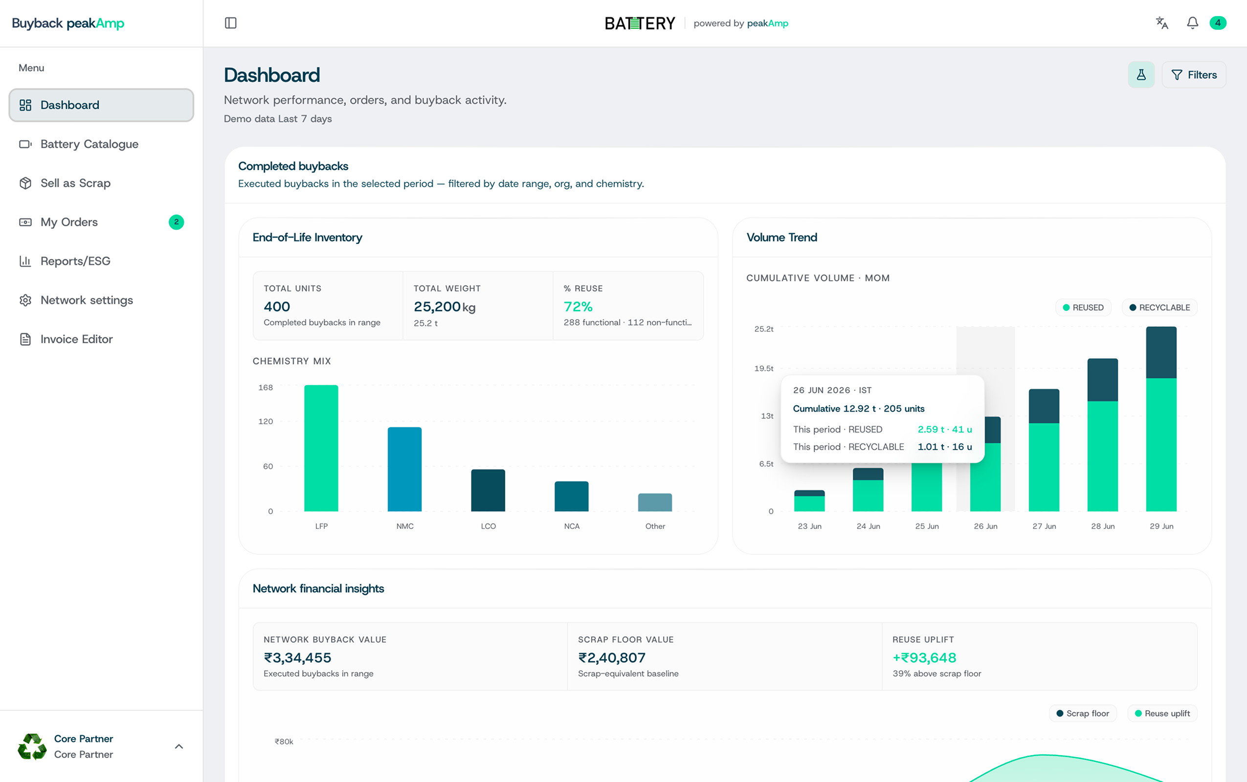Screen dimensions: 1247x782
Task: Click the 'Completed buybacks' section heading
Action: point(293,166)
